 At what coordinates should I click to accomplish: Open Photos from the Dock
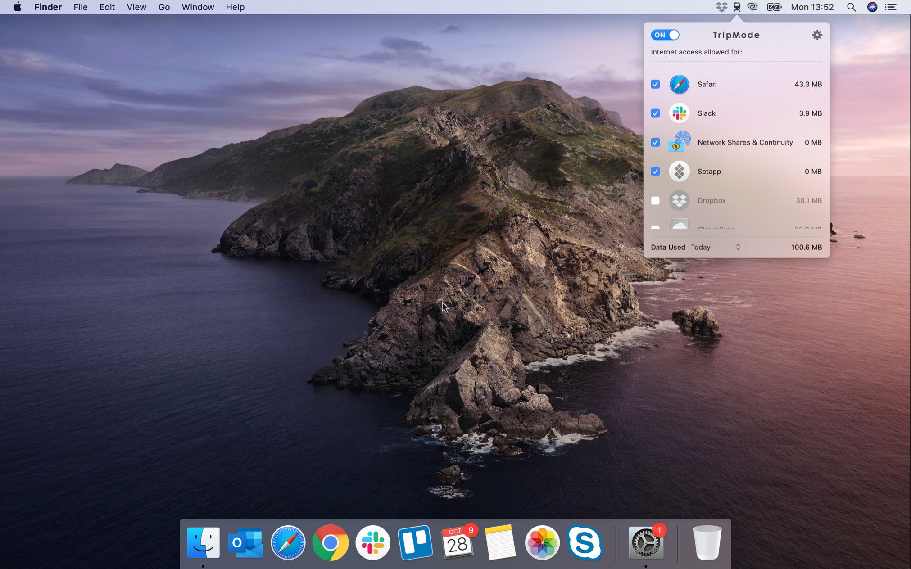point(542,542)
